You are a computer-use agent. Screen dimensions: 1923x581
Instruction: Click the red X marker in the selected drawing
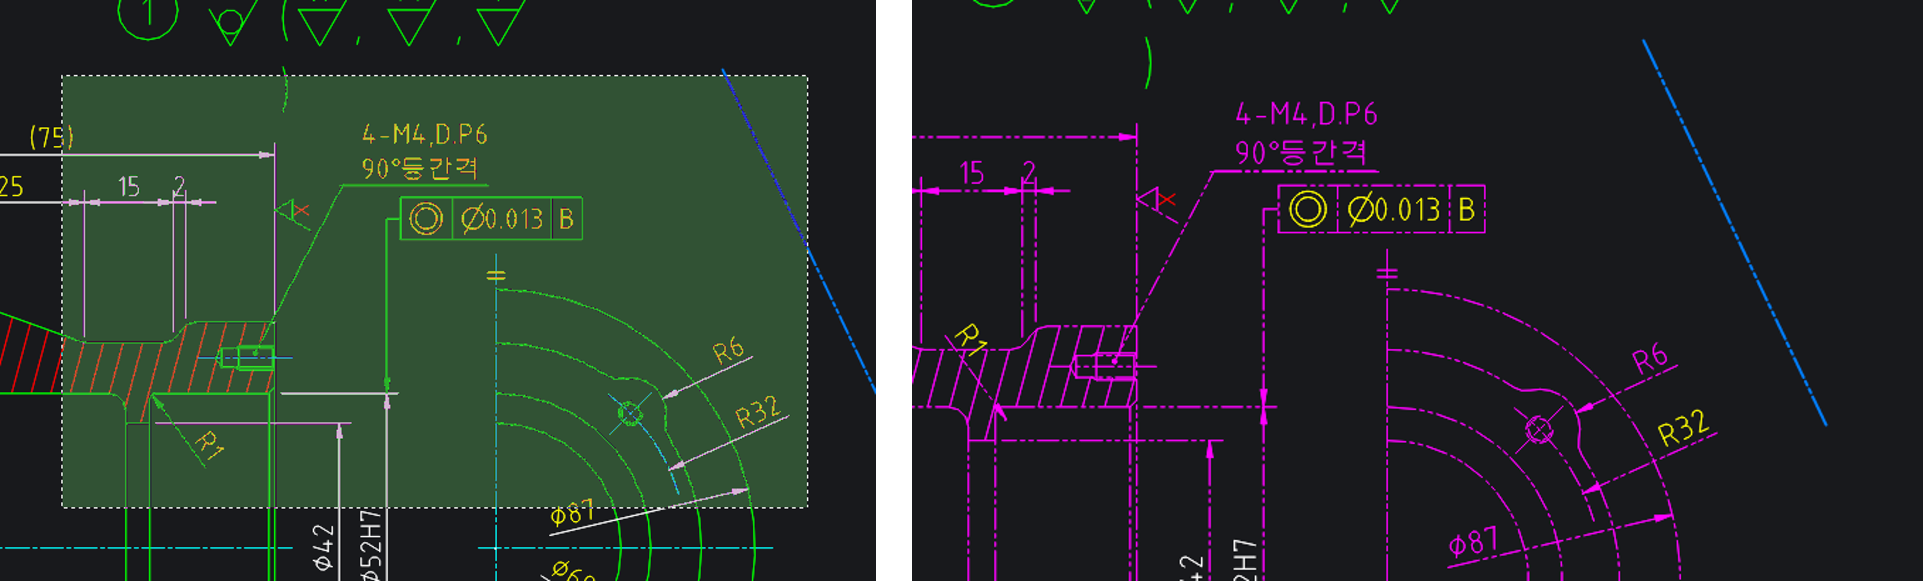tap(301, 211)
